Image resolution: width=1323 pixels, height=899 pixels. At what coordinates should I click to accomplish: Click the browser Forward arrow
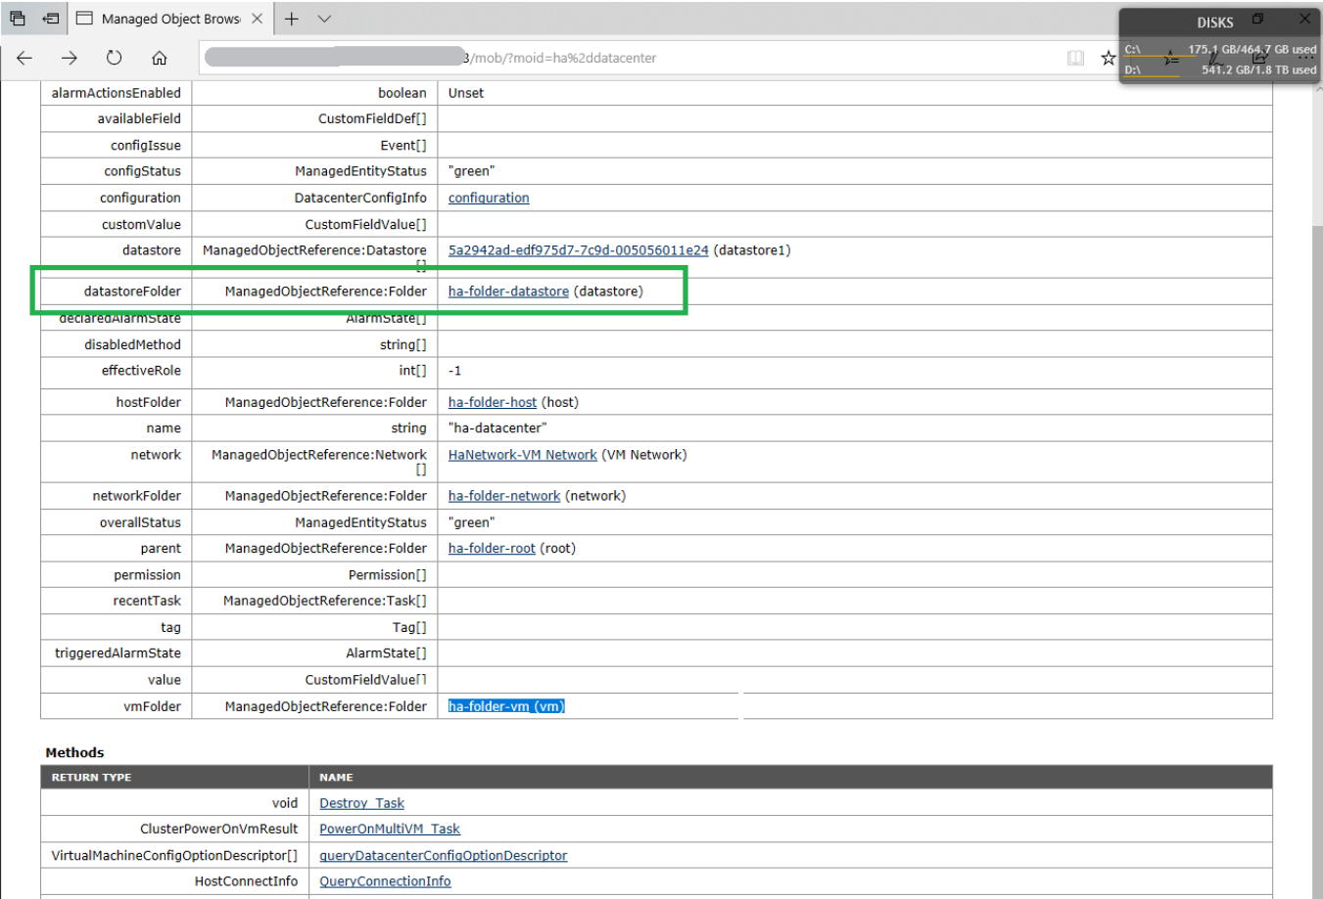(69, 58)
